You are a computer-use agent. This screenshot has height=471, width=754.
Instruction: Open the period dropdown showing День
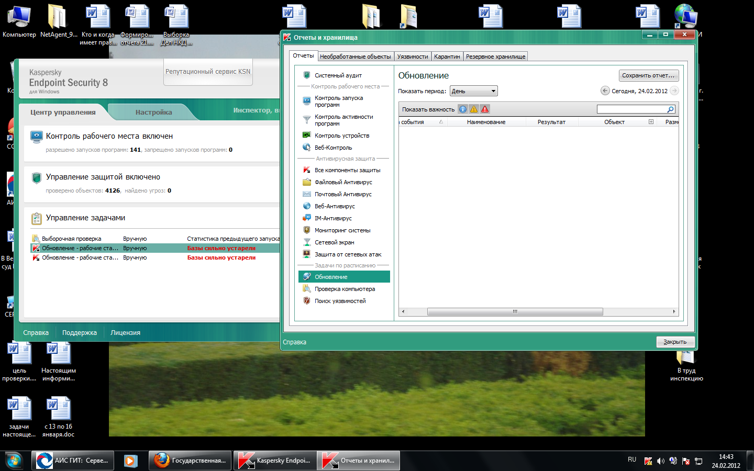(473, 91)
